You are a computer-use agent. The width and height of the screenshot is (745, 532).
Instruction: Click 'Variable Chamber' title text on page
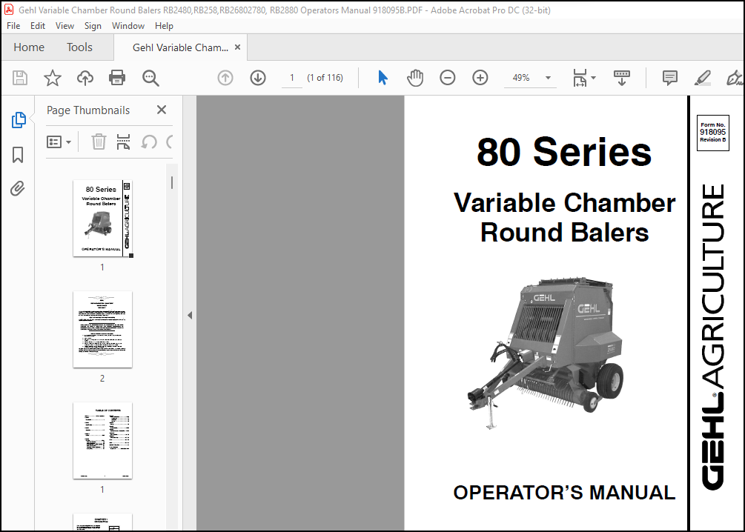point(564,203)
